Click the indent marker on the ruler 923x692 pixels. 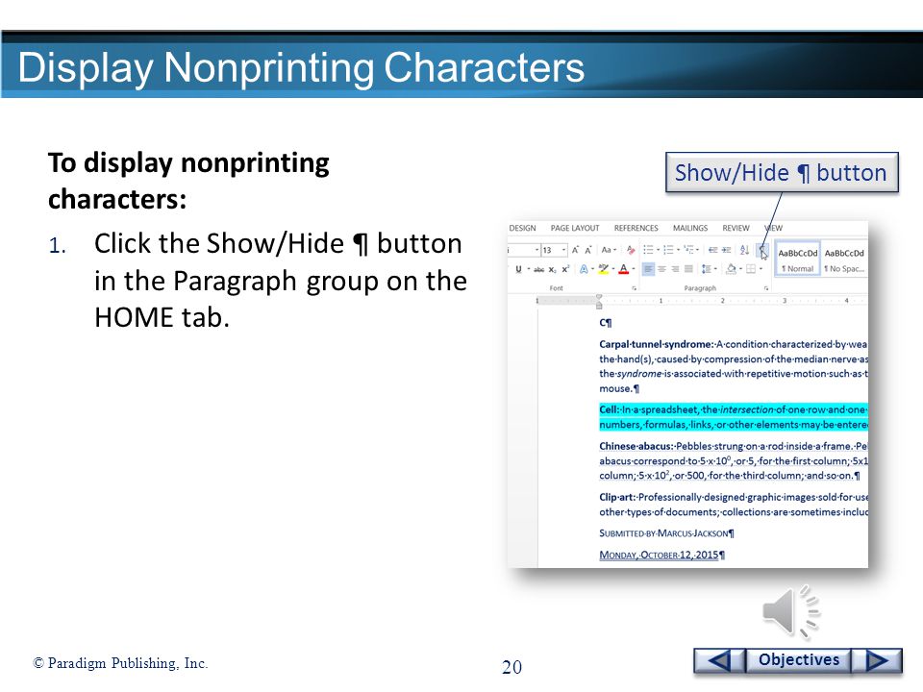click(599, 301)
